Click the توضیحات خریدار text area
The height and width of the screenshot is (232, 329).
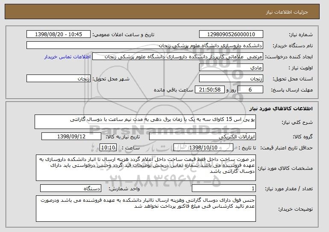(x=146, y=209)
